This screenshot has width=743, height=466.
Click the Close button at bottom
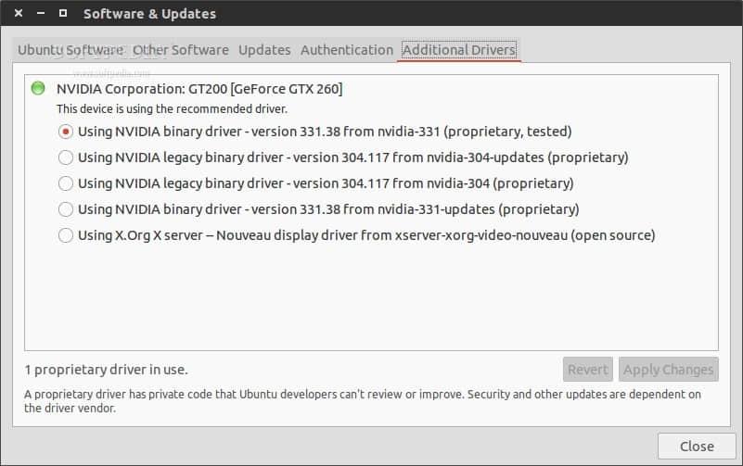[x=697, y=446]
